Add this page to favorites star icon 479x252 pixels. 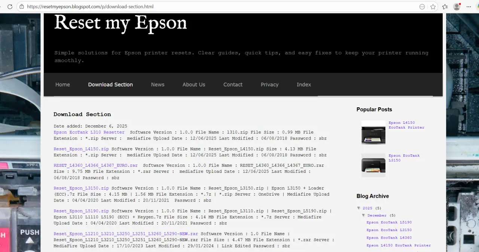point(433,7)
